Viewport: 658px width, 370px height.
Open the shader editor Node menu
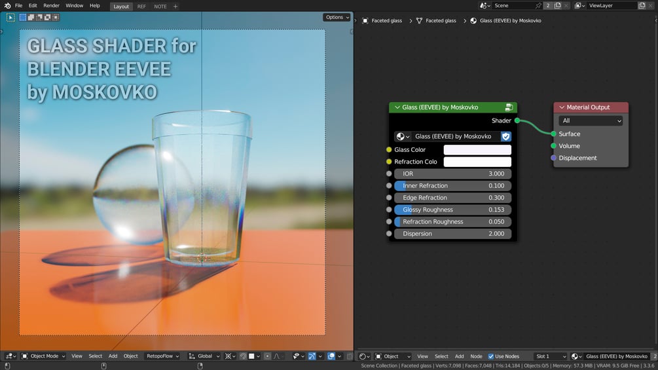476,356
